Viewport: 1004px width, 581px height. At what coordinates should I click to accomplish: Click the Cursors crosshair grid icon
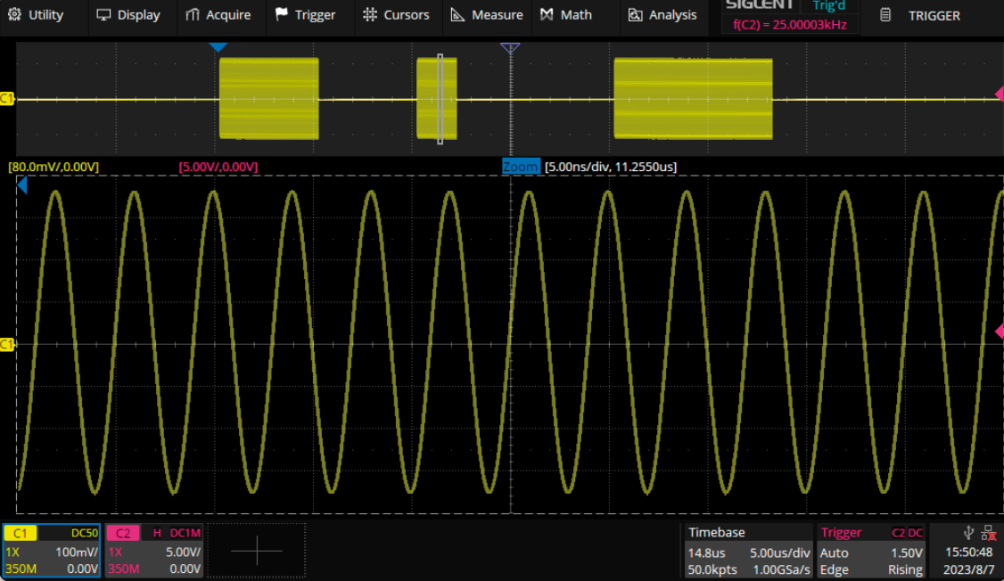point(370,15)
